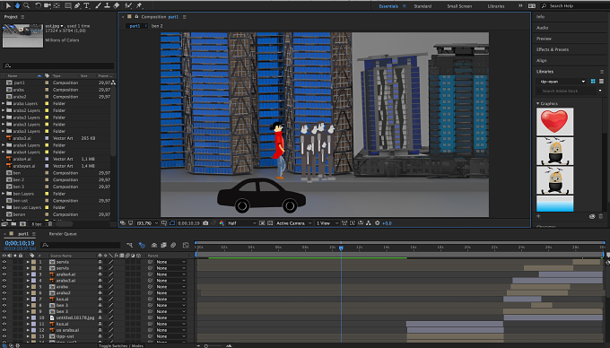The image size is (610, 348).
Task: Switch to Essentials workspace
Action: 388,6
